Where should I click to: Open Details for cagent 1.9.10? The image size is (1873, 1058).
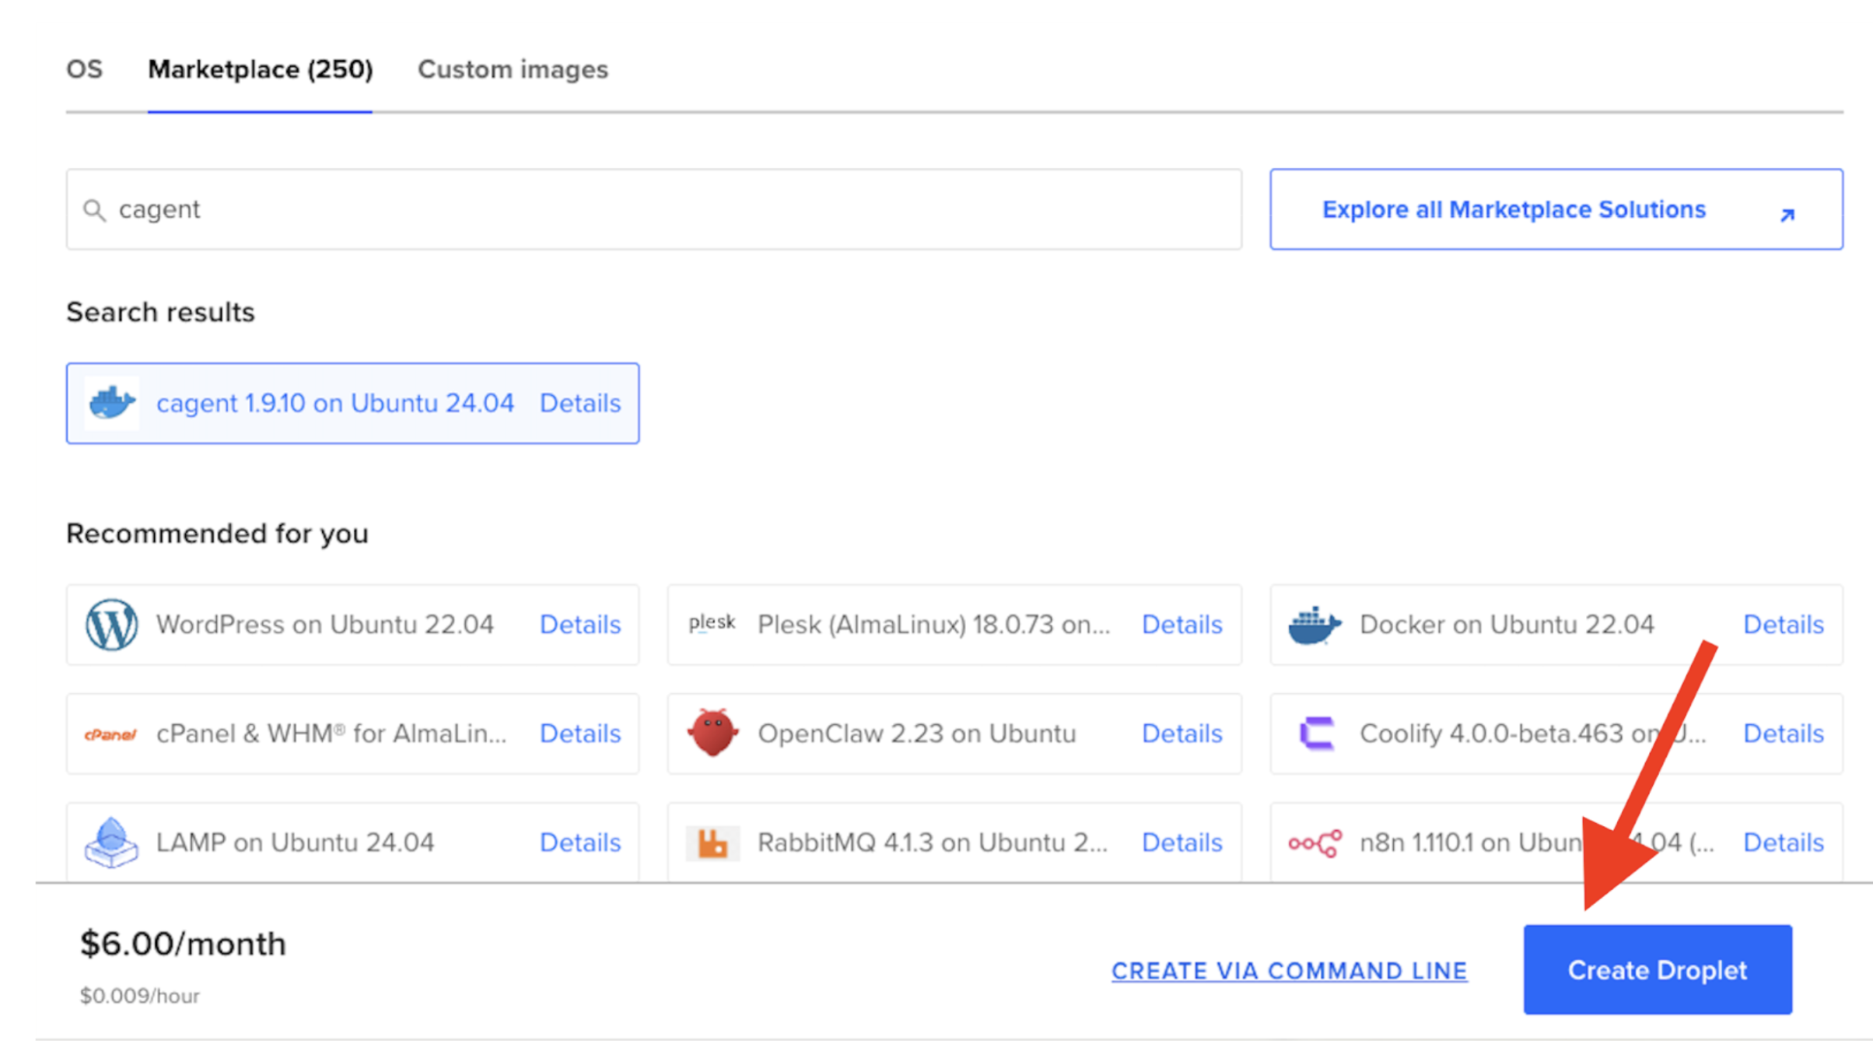point(579,403)
